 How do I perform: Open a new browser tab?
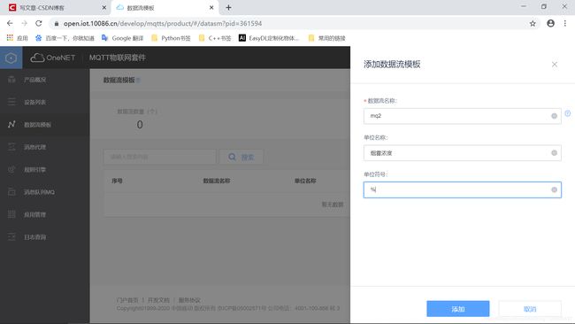tap(228, 8)
